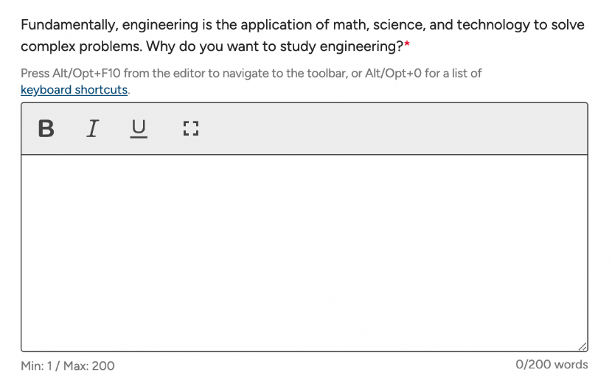Click inside the essay text editor area

click(305, 253)
